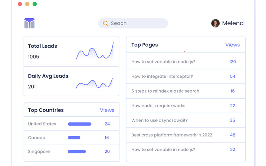Click the green maximize window dot
This screenshot has width=266, height=166.
click(35, 4)
